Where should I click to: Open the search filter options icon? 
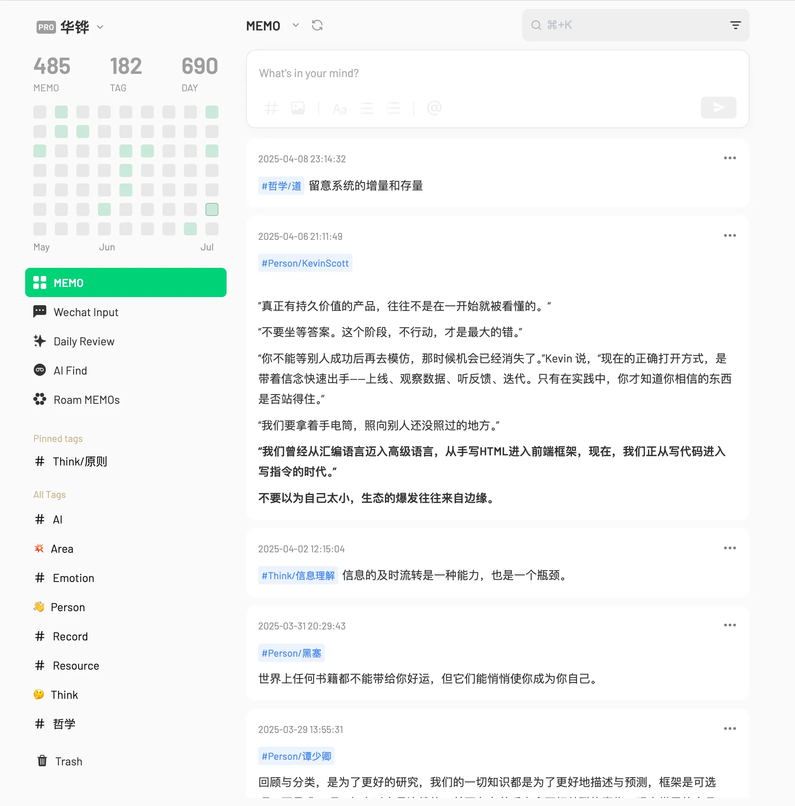click(x=735, y=26)
